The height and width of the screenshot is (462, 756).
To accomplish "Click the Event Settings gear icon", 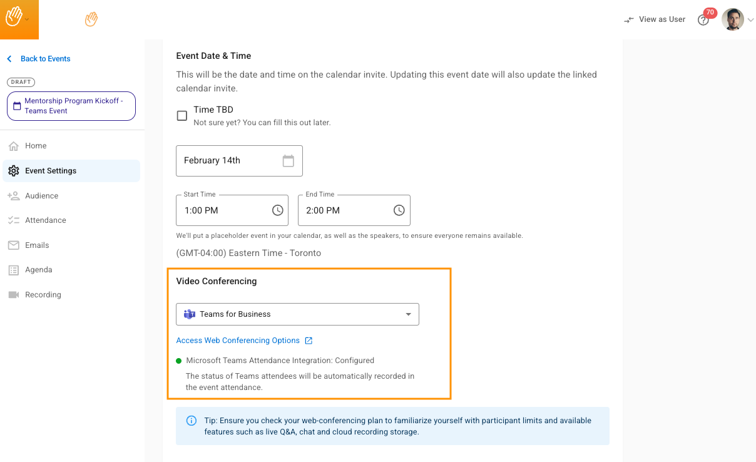I will pyautogui.click(x=14, y=171).
